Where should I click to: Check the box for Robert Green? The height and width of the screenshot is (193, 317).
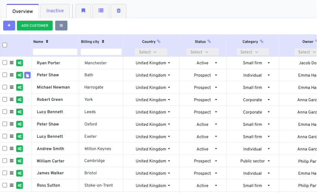coord(5,99)
